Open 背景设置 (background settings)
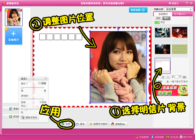195x140 pixels. [x=137, y=10]
